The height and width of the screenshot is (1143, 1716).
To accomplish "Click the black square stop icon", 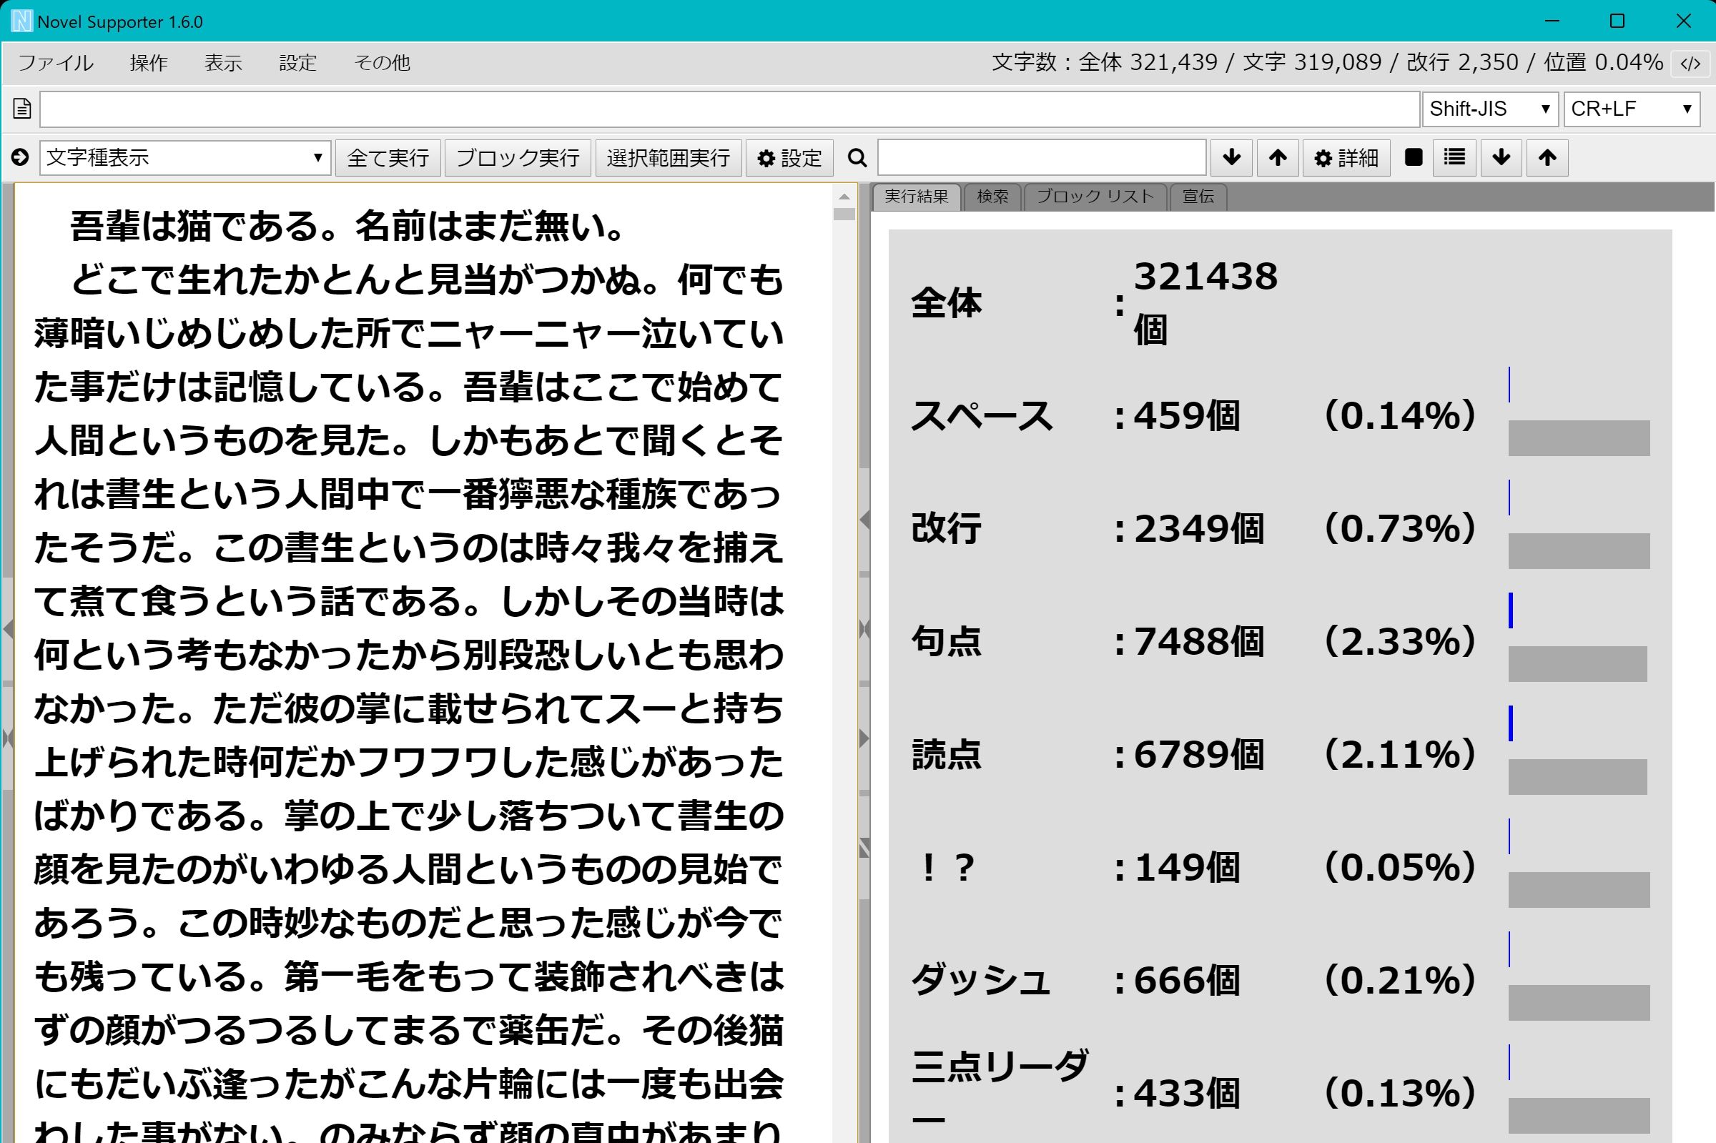I will point(1414,157).
